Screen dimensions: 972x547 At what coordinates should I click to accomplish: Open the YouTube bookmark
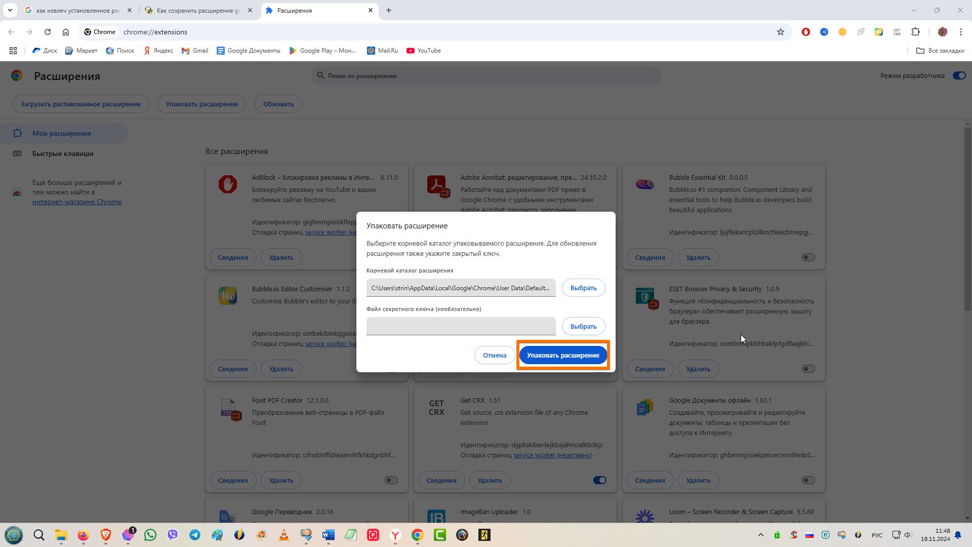click(x=424, y=51)
